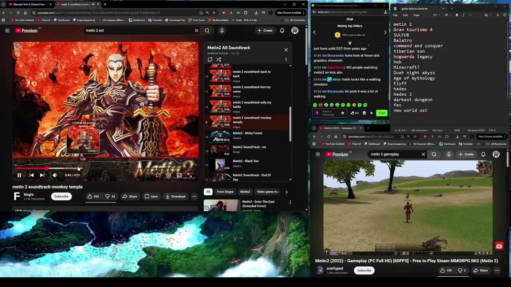Pause the monkey temple video
This screenshot has height=287, width=511.
pyautogui.click(x=19, y=175)
